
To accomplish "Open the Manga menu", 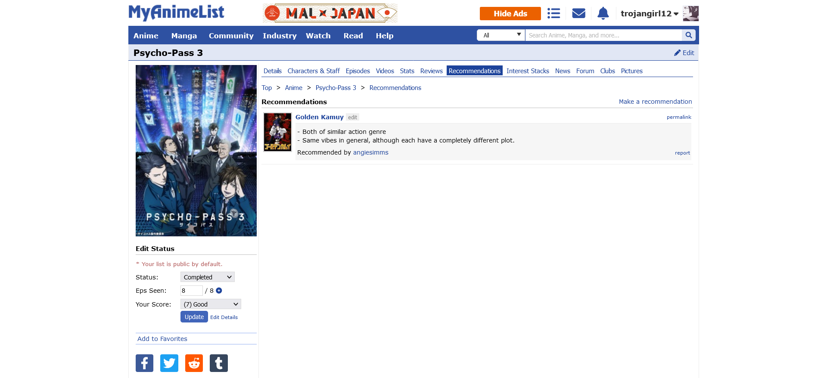I will [184, 36].
